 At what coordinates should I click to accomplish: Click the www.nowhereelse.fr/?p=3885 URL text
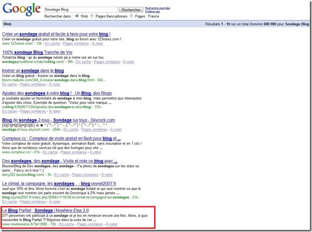click(x=25, y=224)
